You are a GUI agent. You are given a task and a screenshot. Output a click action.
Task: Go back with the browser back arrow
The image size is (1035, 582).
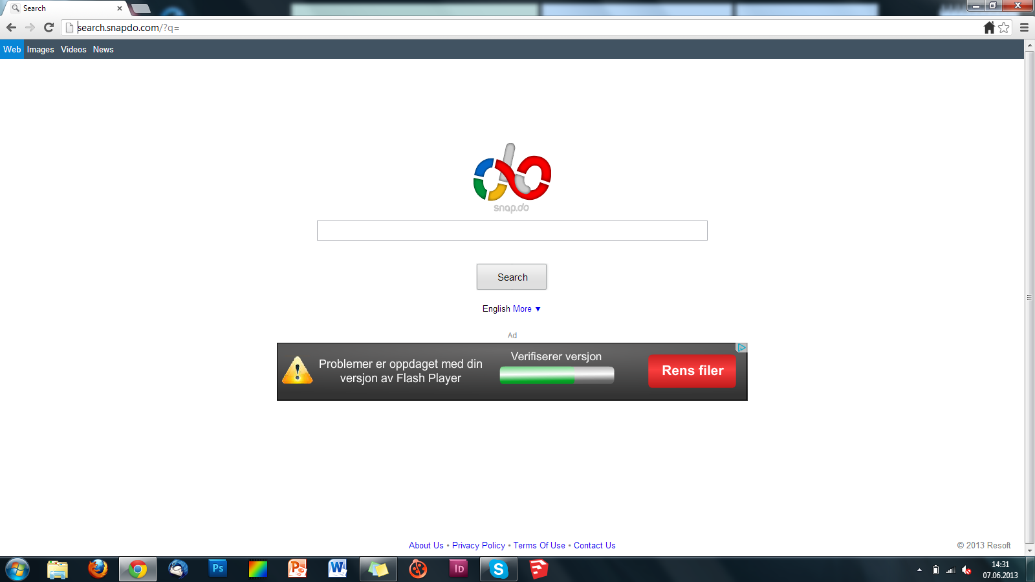pyautogui.click(x=11, y=27)
